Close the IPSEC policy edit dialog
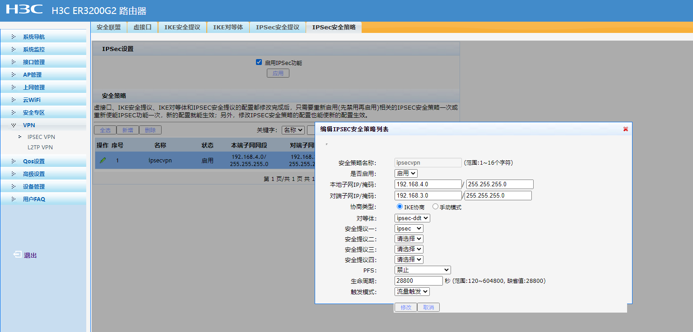 (x=625, y=129)
